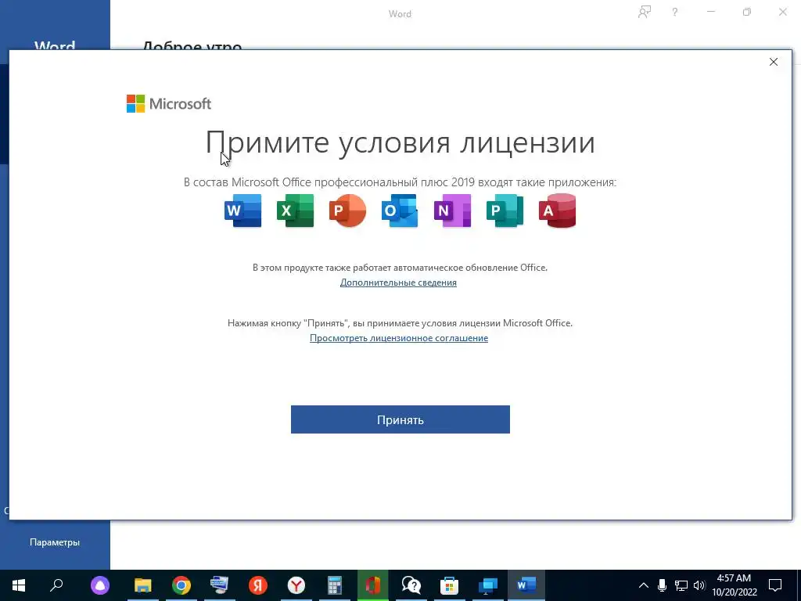Click the microphone tray icon
The image size is (801, 601).
click(x=662, y=585)
